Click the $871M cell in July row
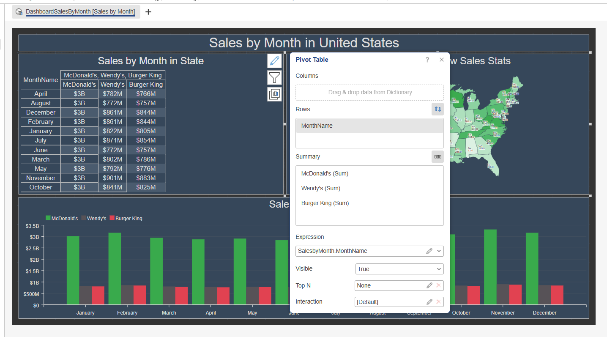The height and width of the screenshot is (337, 607). pyautogui.click(x=112, y=140)
